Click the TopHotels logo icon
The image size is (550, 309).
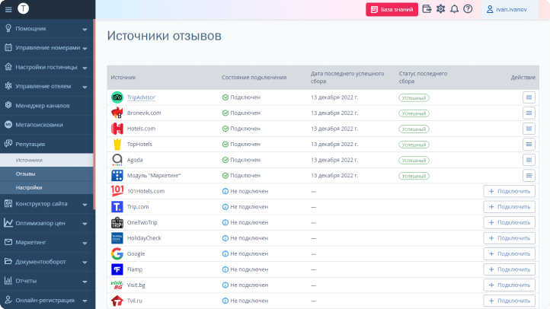pyautogui.click(x=117, y=144)
